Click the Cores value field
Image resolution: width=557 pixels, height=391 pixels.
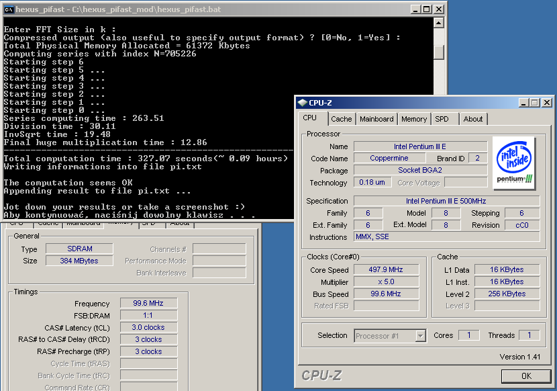(469, 335)
